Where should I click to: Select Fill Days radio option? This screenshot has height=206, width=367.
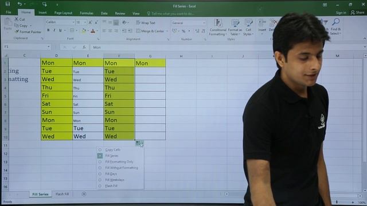tap(100, 174)
